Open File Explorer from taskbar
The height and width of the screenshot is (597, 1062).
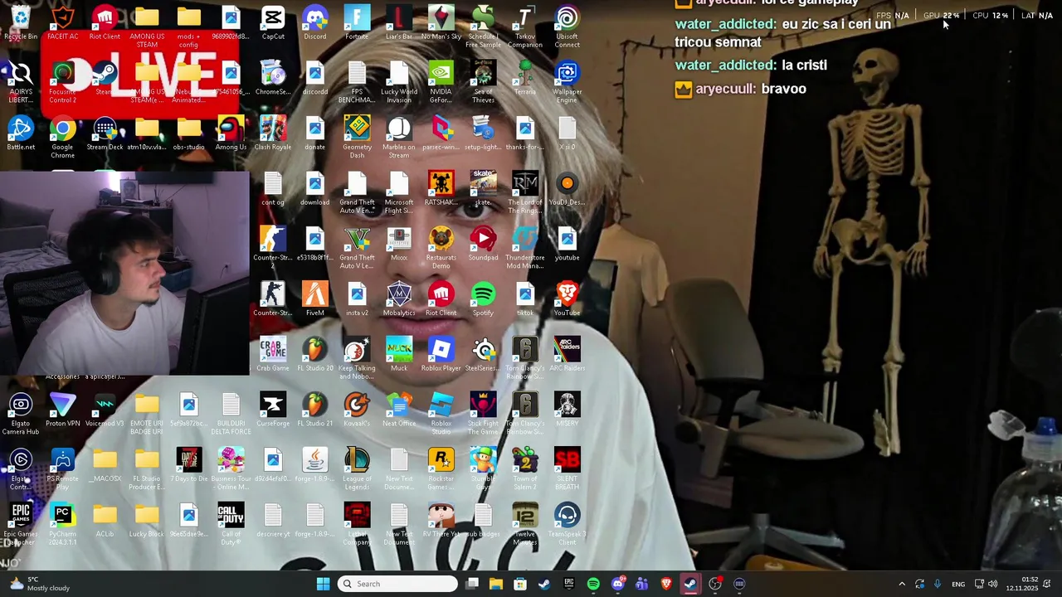(496, 584)
